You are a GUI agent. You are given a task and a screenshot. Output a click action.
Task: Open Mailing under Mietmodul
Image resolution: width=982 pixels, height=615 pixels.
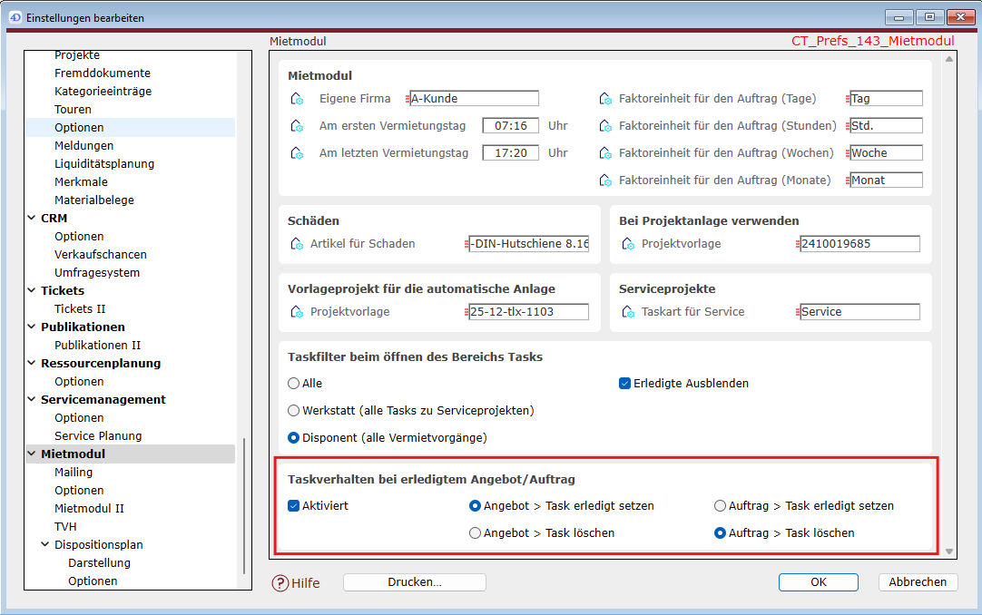point(74,473)
